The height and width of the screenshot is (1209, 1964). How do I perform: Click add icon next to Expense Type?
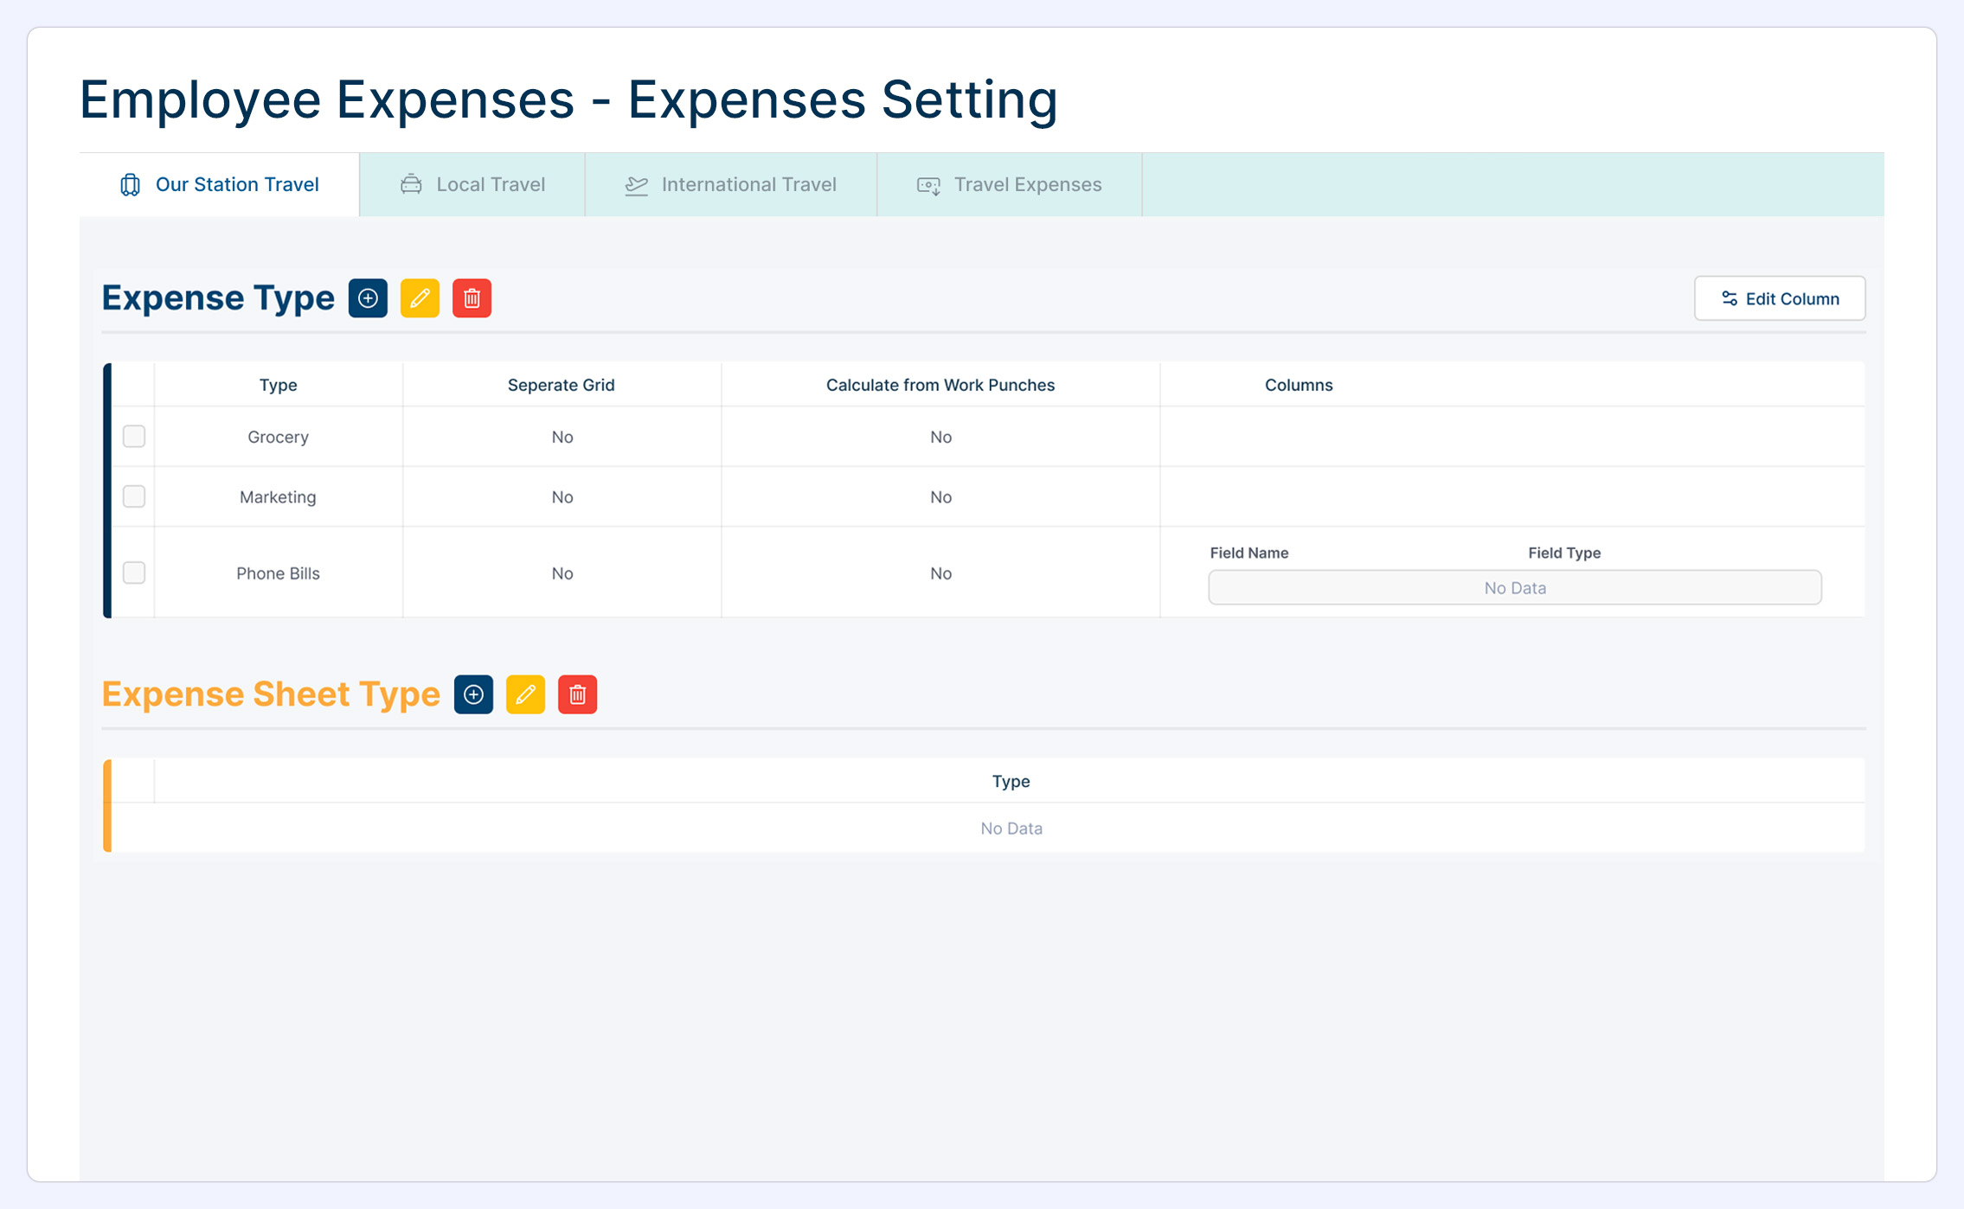click(x=368, y=298)
